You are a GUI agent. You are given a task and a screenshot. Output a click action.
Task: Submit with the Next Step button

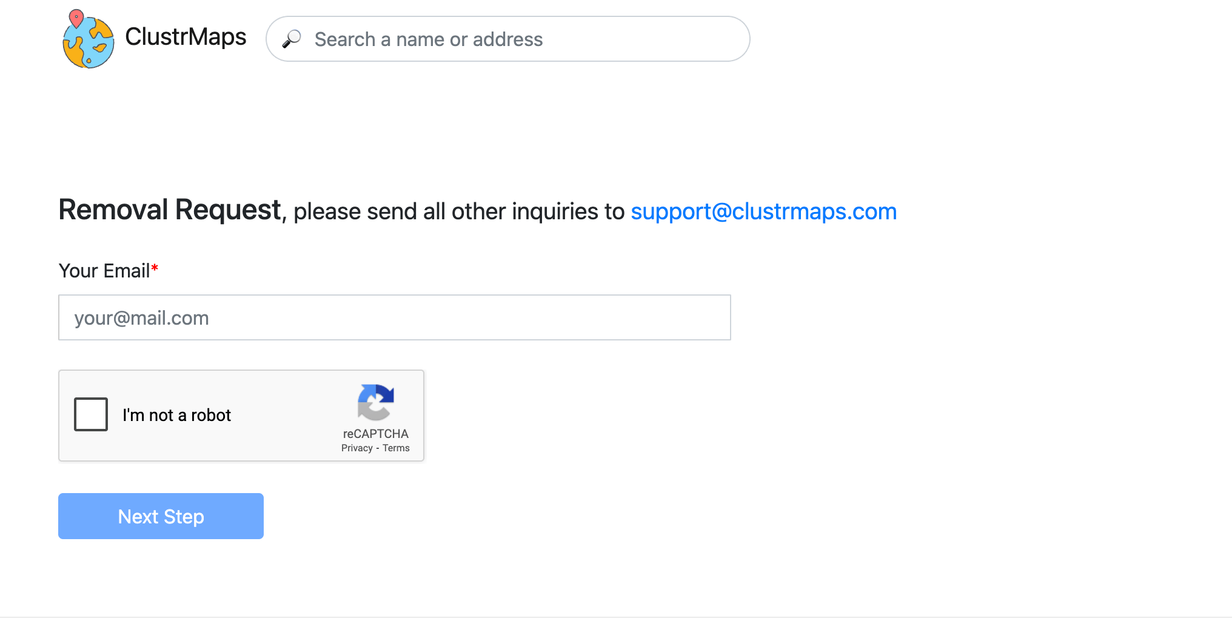(x=161, y=516)
